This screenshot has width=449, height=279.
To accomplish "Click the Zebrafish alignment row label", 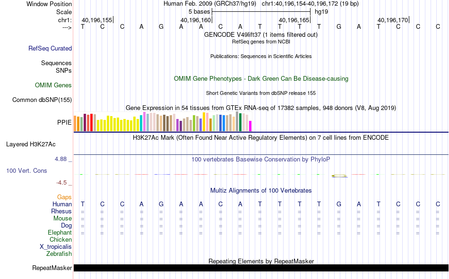I will pos(59,254).
